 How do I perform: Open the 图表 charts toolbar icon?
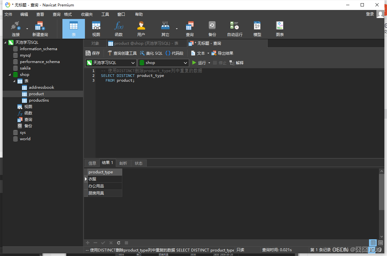(280, 29)
